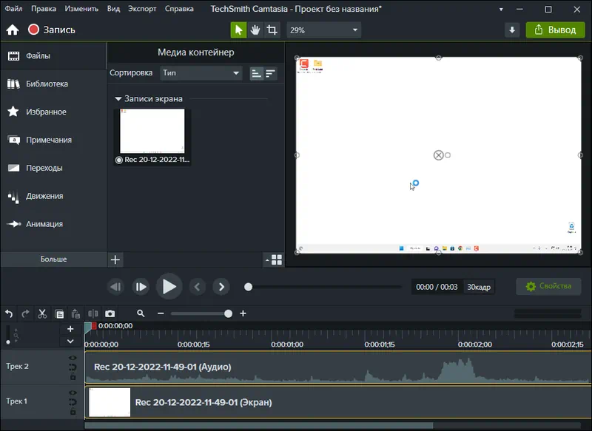Click the plus import media button
The width and height of the screenshot is (592, 431).
pos(115,259)
